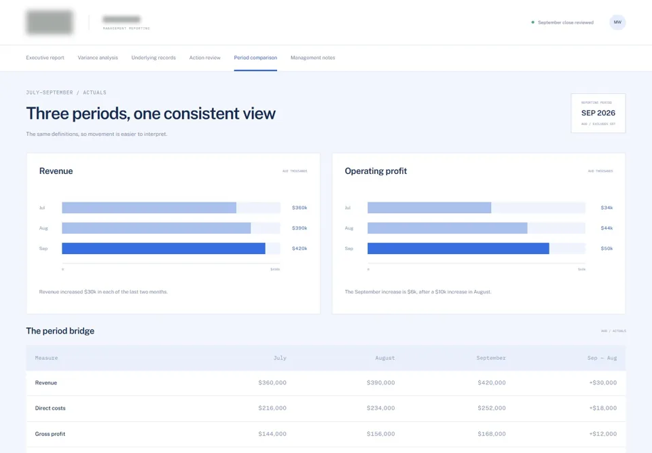Click the $390,000 August revenue cell
The width and height of the screenshot is (652, 453).
[x=381, y=382]
